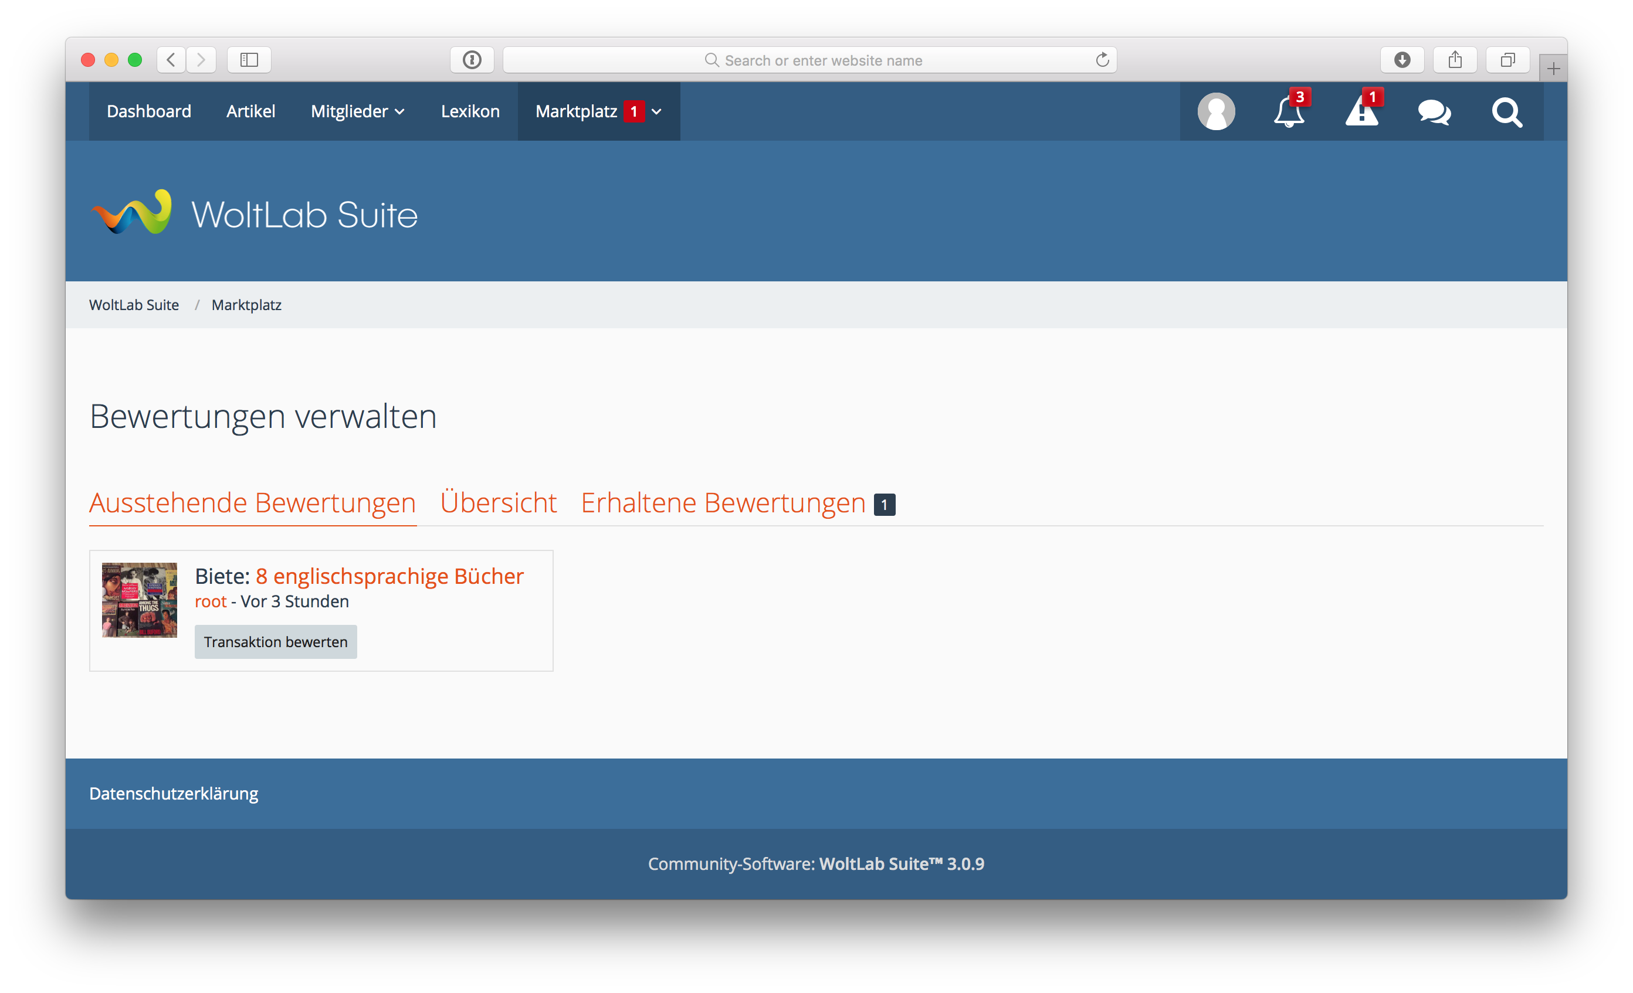This screenshot has width=1633, height=993.
Task: Click the magnifier search icon in navbar
Action: pos(1506,111)
